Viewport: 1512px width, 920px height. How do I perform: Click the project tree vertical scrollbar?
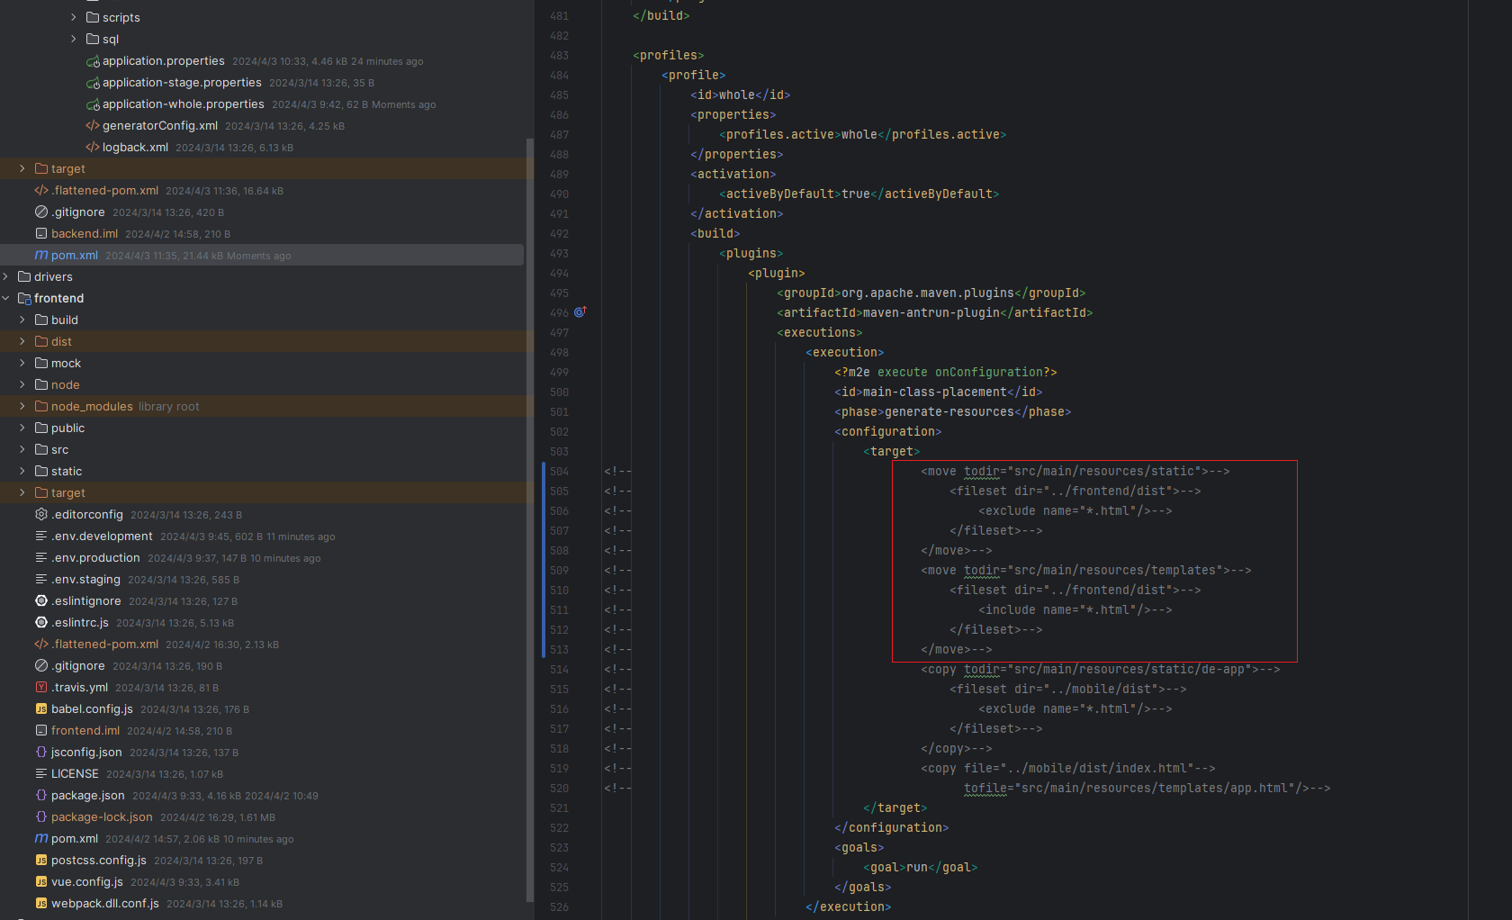tap(530, 520)
